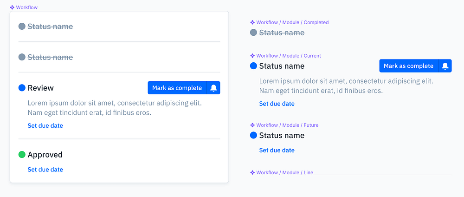Click the bell icon in the Current module
464x197 pixels.
(x=445, y=66)
